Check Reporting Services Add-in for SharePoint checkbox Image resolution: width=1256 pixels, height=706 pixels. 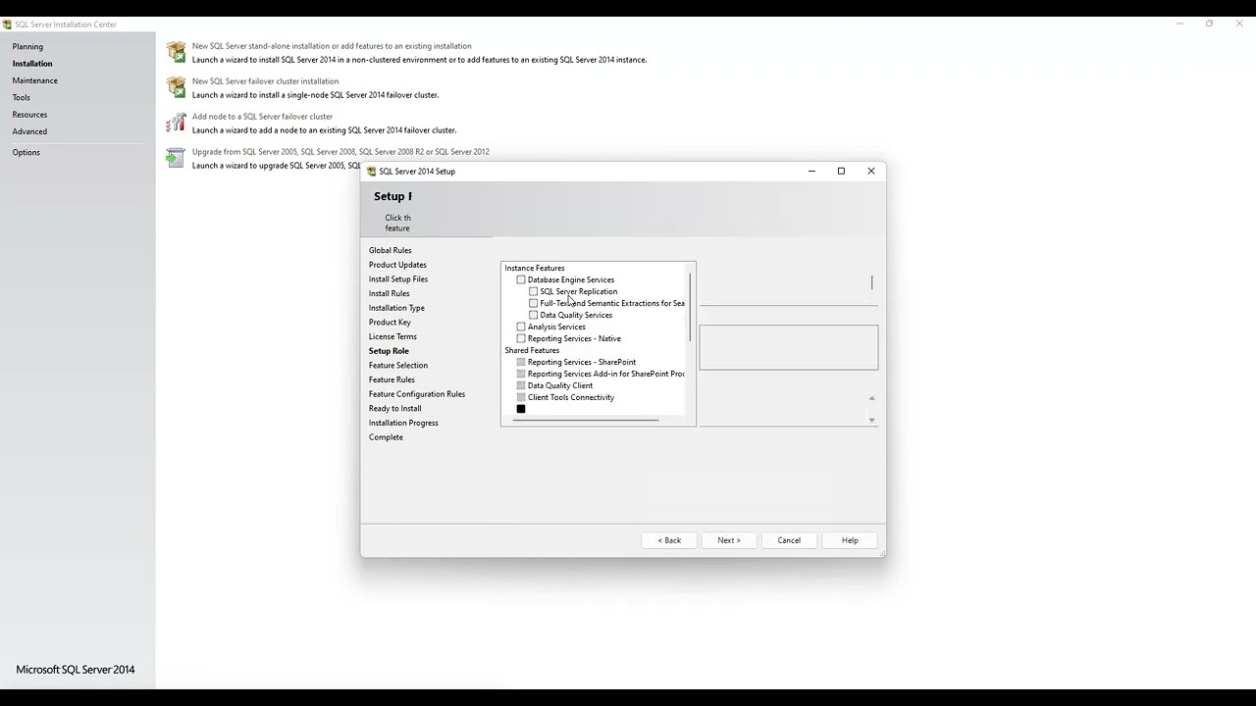[521, 374]
